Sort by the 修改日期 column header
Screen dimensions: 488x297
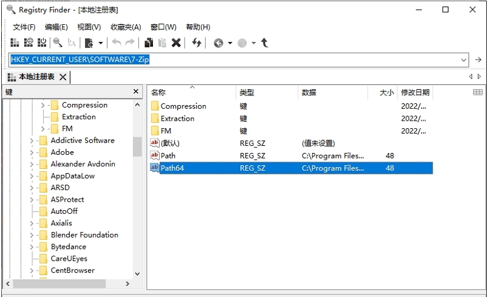point(415,92)
